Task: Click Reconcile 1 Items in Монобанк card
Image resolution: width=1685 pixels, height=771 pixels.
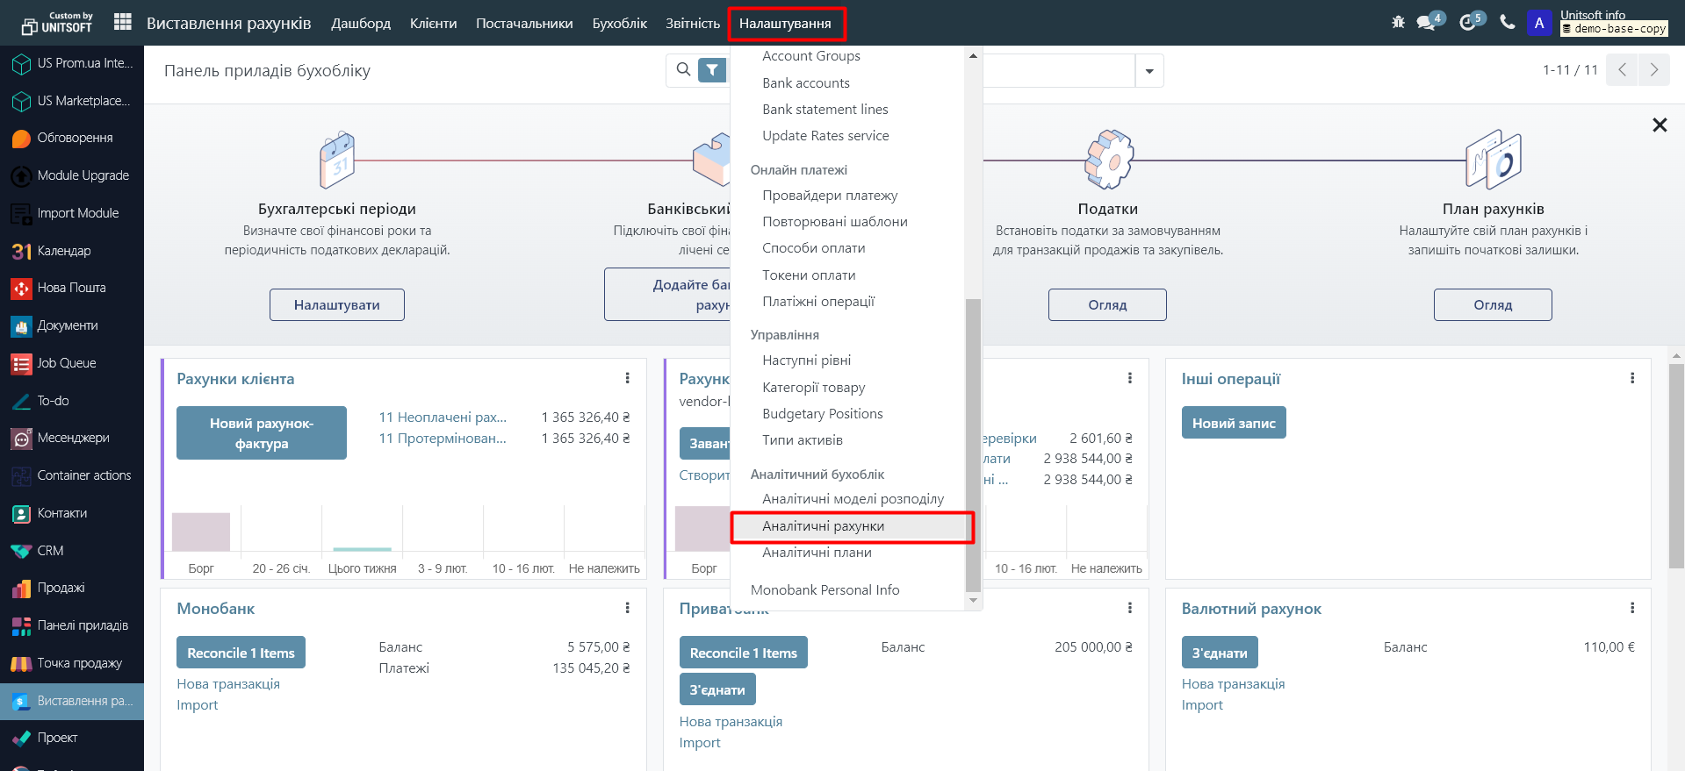Action: (241, 653)
